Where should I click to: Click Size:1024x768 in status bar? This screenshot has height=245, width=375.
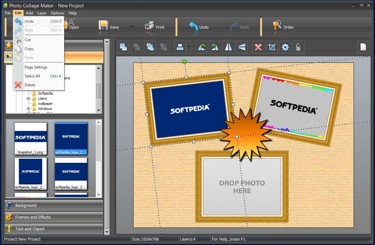pyautogui.click(x=145, y=239)
